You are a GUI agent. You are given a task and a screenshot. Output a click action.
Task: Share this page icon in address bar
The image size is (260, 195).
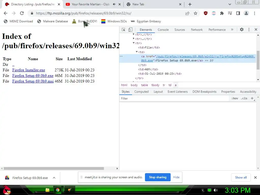(187, 13)
